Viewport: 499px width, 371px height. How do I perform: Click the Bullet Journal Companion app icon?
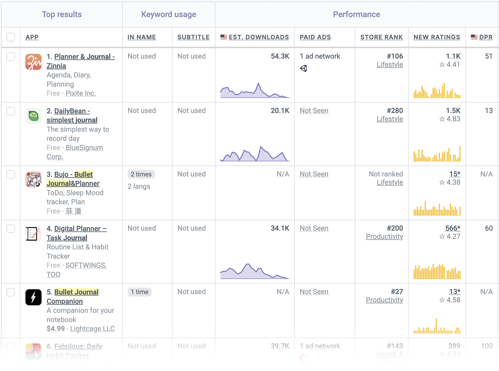(33, 297)
